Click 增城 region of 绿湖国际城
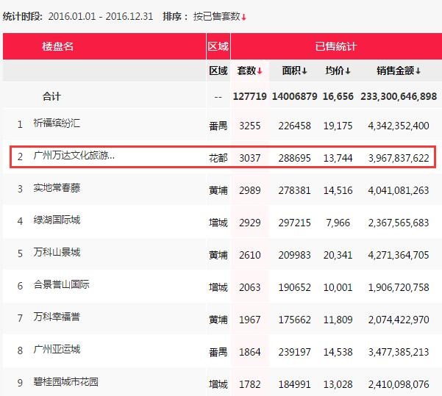The height and width of the screenshot is (396, 442). point(218,223)
